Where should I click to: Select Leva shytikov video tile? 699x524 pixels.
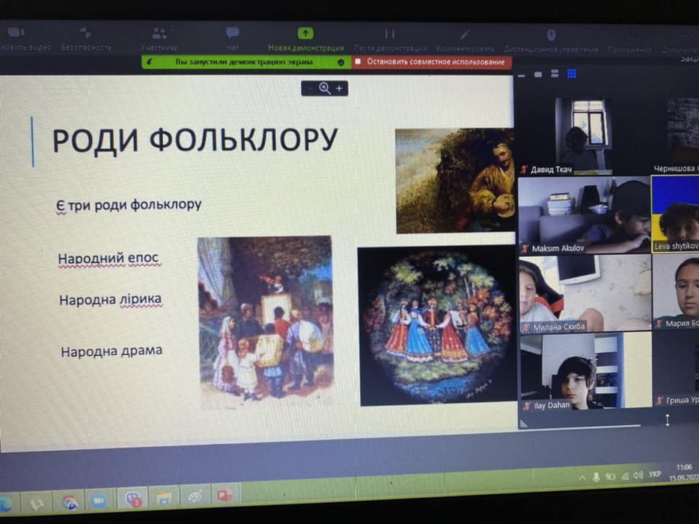[x=675, y=214]
